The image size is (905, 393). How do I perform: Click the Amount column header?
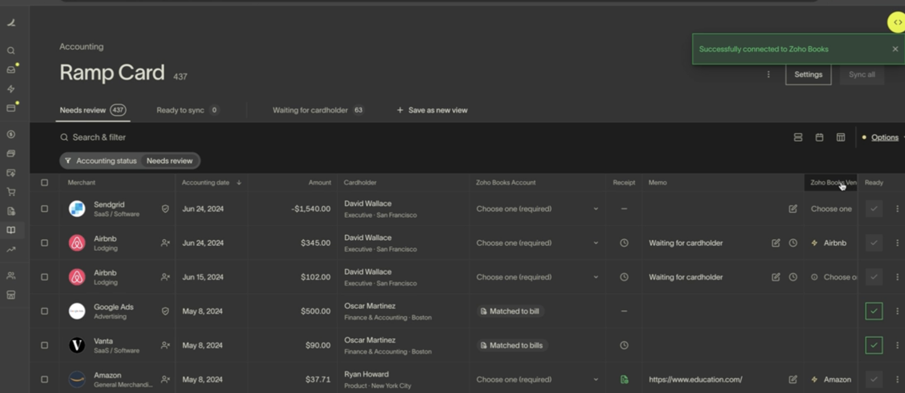319,182
